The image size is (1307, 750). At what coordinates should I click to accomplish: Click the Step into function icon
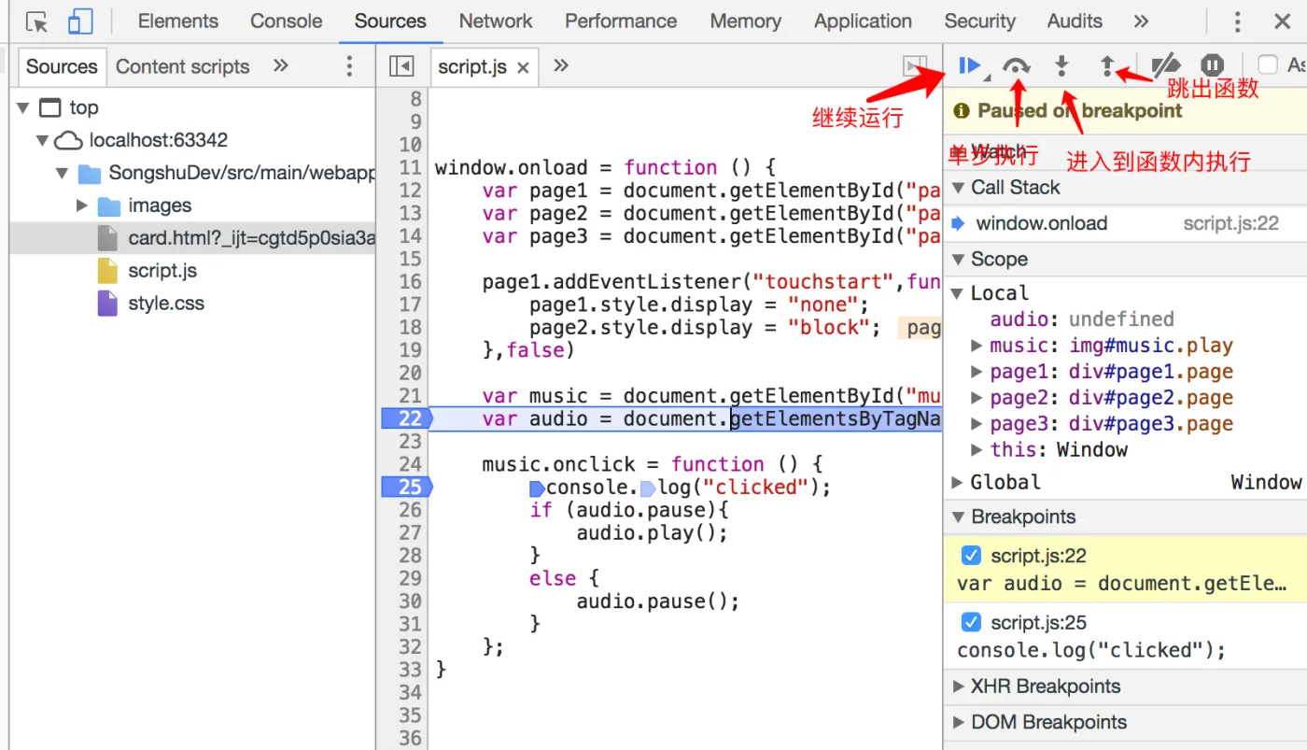1061,65
